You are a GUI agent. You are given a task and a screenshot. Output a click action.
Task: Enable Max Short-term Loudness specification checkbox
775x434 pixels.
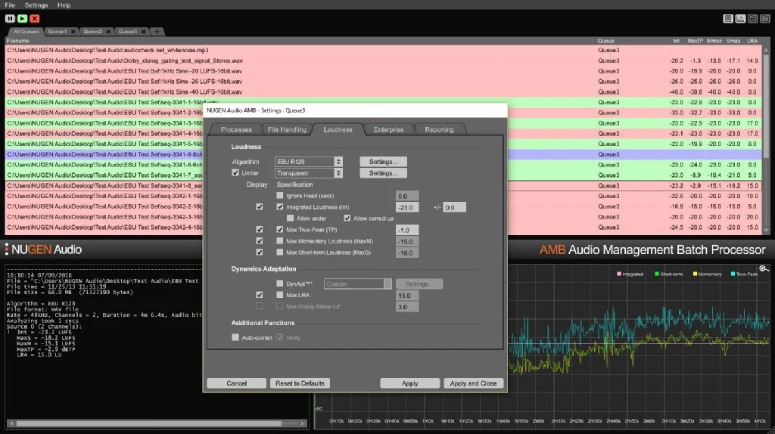pos(280,253)
